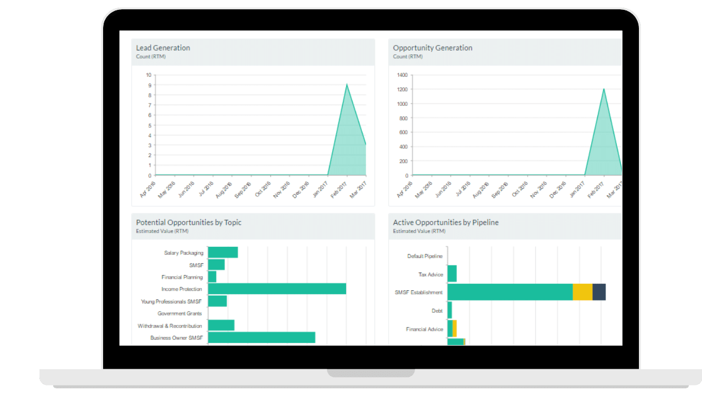Click the peak point in Lead Generation chart
This screenshot has width=702, height=395.
347,84
